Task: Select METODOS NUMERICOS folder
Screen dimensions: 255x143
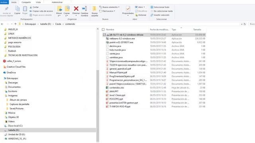Action: pyautogui.click(x=20, y=38)
